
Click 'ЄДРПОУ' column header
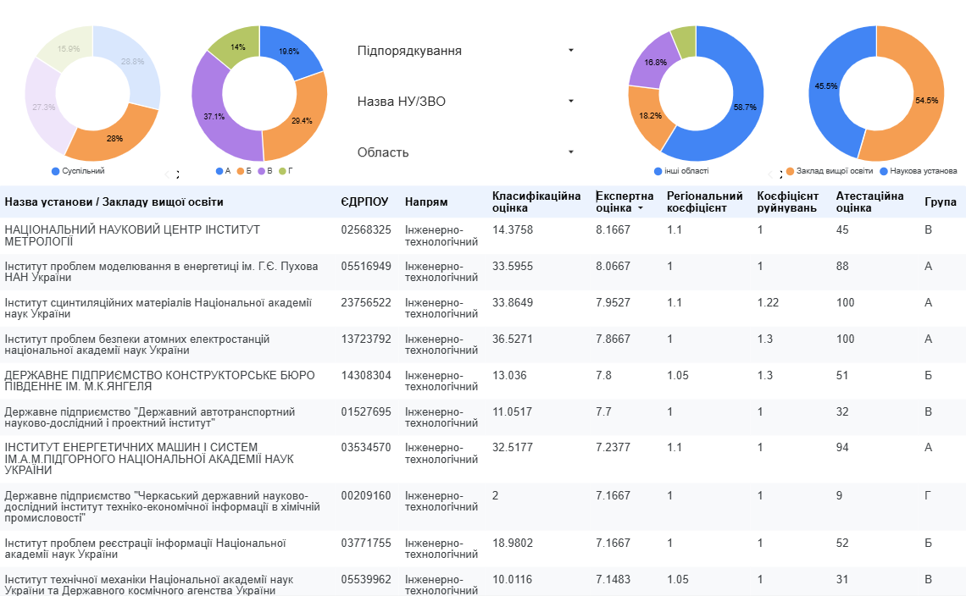click(364, 202)
